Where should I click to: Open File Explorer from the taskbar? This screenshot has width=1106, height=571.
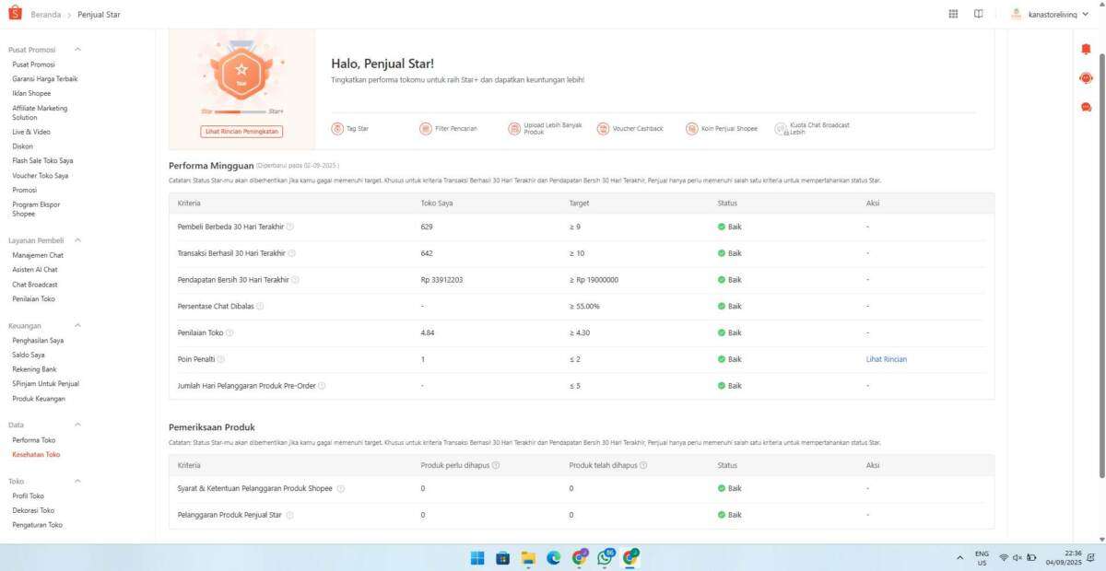[x=528, y=557]
